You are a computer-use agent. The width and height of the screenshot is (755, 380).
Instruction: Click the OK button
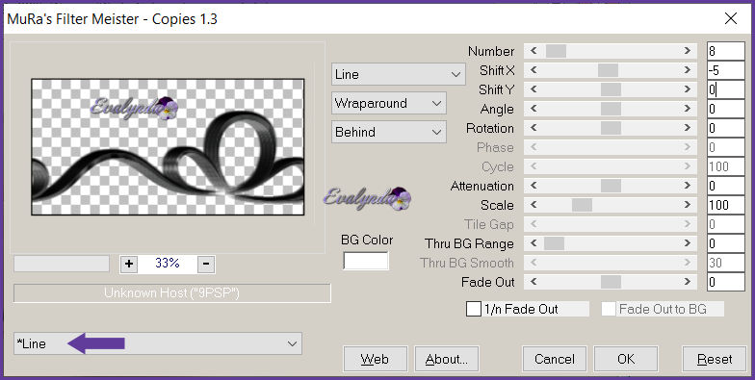tap(626, 360)
